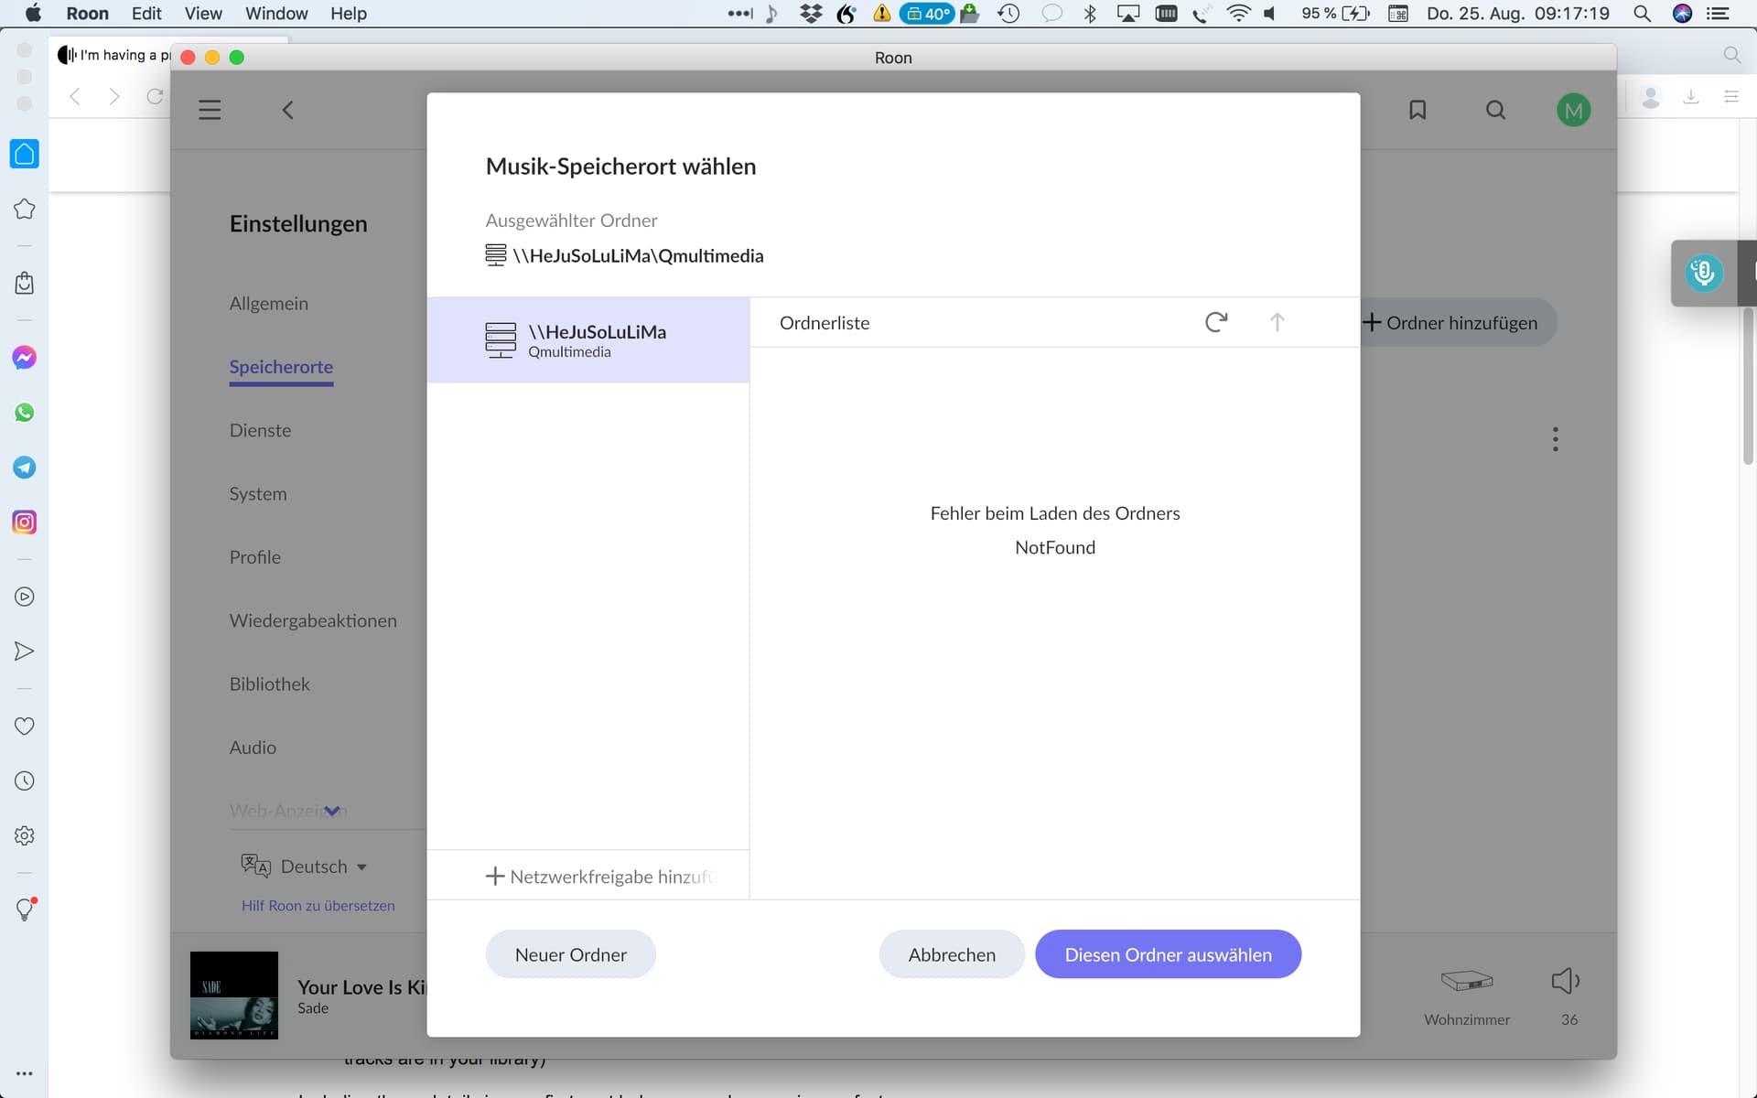
Task: Open Roon search magnifier
Action: [1495, 110]
